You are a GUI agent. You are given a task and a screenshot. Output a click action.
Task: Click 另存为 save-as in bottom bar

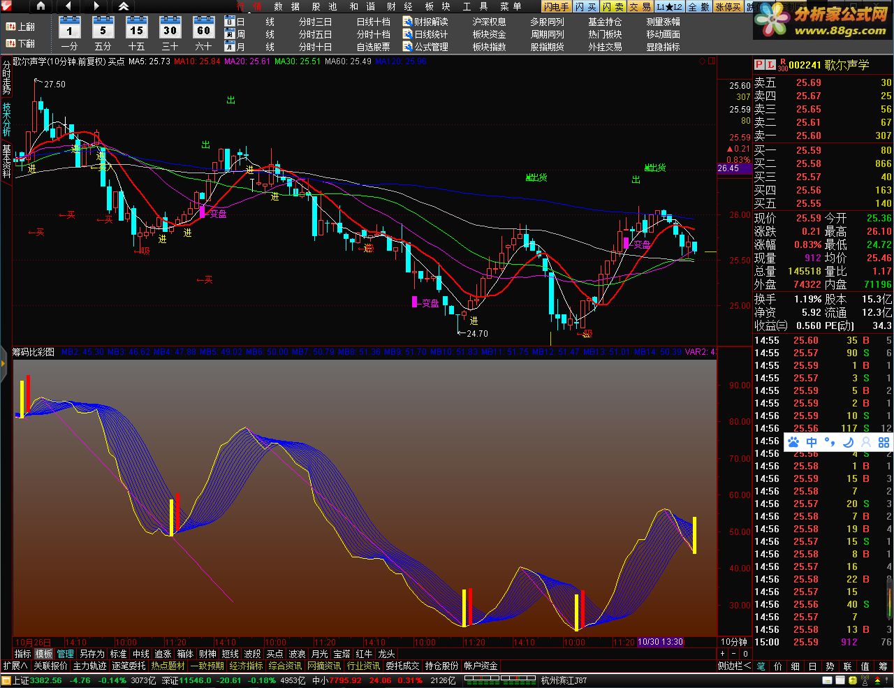pyautogui.click(x=91, y=654)
